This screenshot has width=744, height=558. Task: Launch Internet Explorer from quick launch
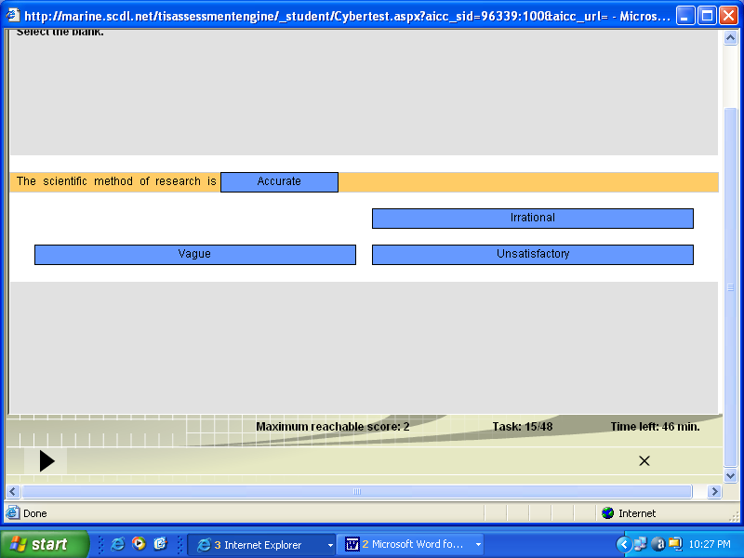coord(118,544)
